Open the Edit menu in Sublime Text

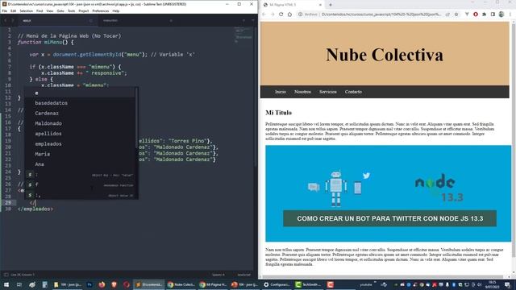(x=13, y=10)
